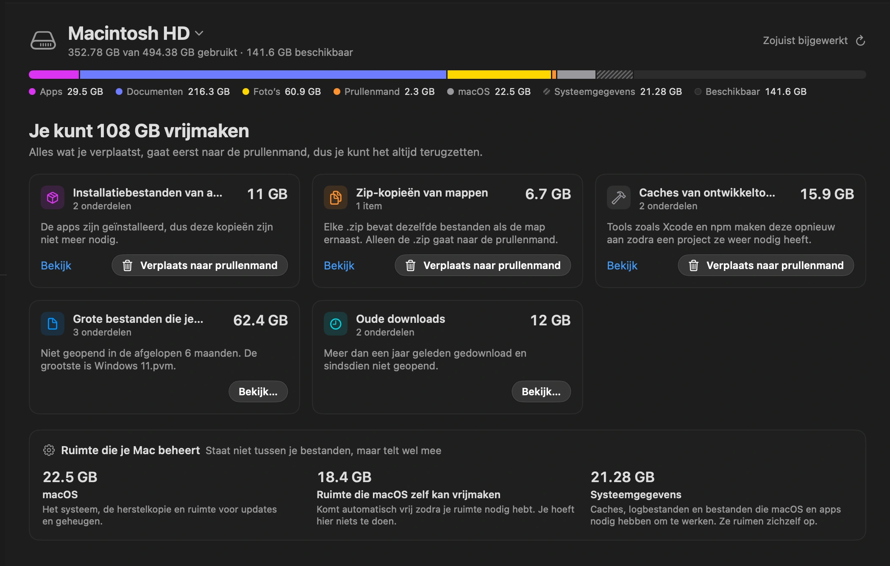Screen dimensions: 890x566
Task: Select the blue Documenten segment of the storage bar
Action: tap(263, 75)
